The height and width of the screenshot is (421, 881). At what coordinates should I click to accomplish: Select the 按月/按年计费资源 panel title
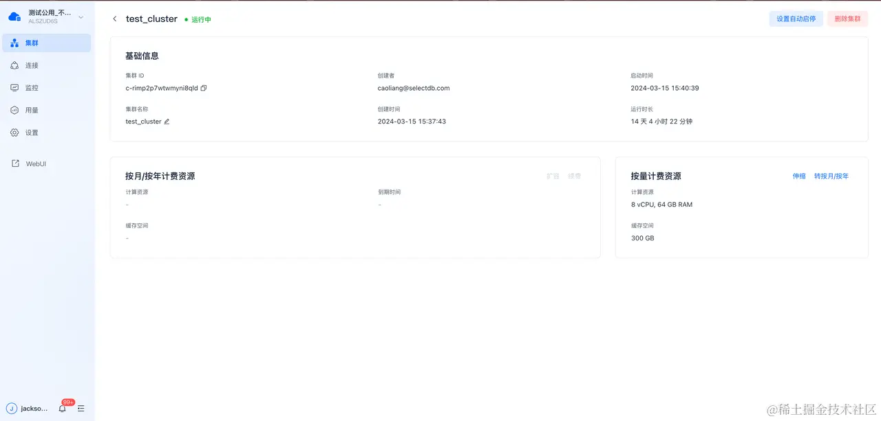pos(160,176)
